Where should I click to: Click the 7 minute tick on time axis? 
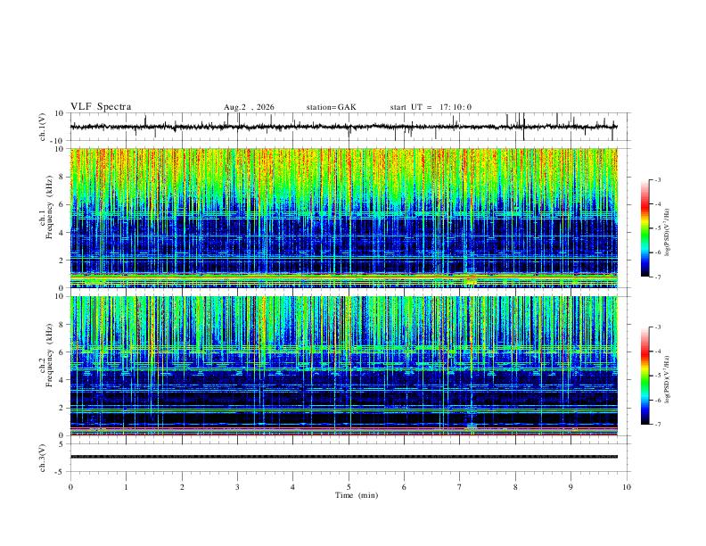(x=460, y=487)
